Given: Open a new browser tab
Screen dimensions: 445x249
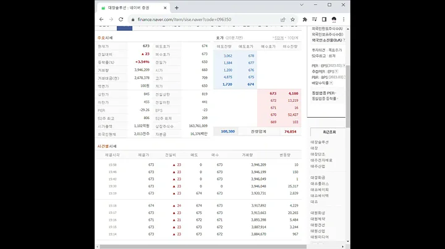Looking at the screenshot, I should coord(177,8).
